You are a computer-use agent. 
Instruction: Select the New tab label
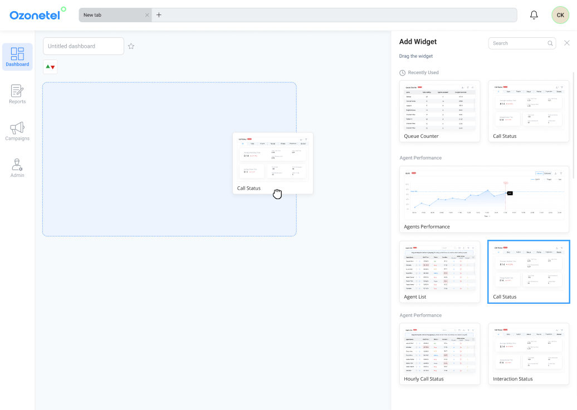pyautogui.click(x=92, y=15)
